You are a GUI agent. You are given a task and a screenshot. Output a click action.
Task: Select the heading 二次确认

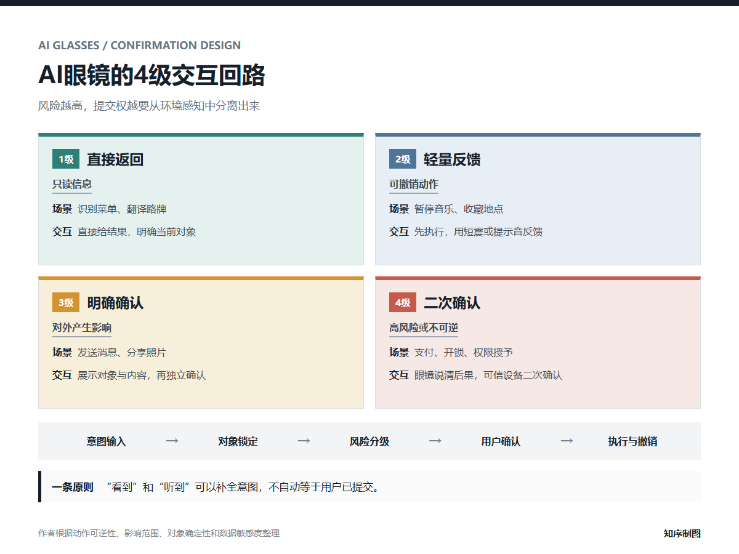[452, 303]
